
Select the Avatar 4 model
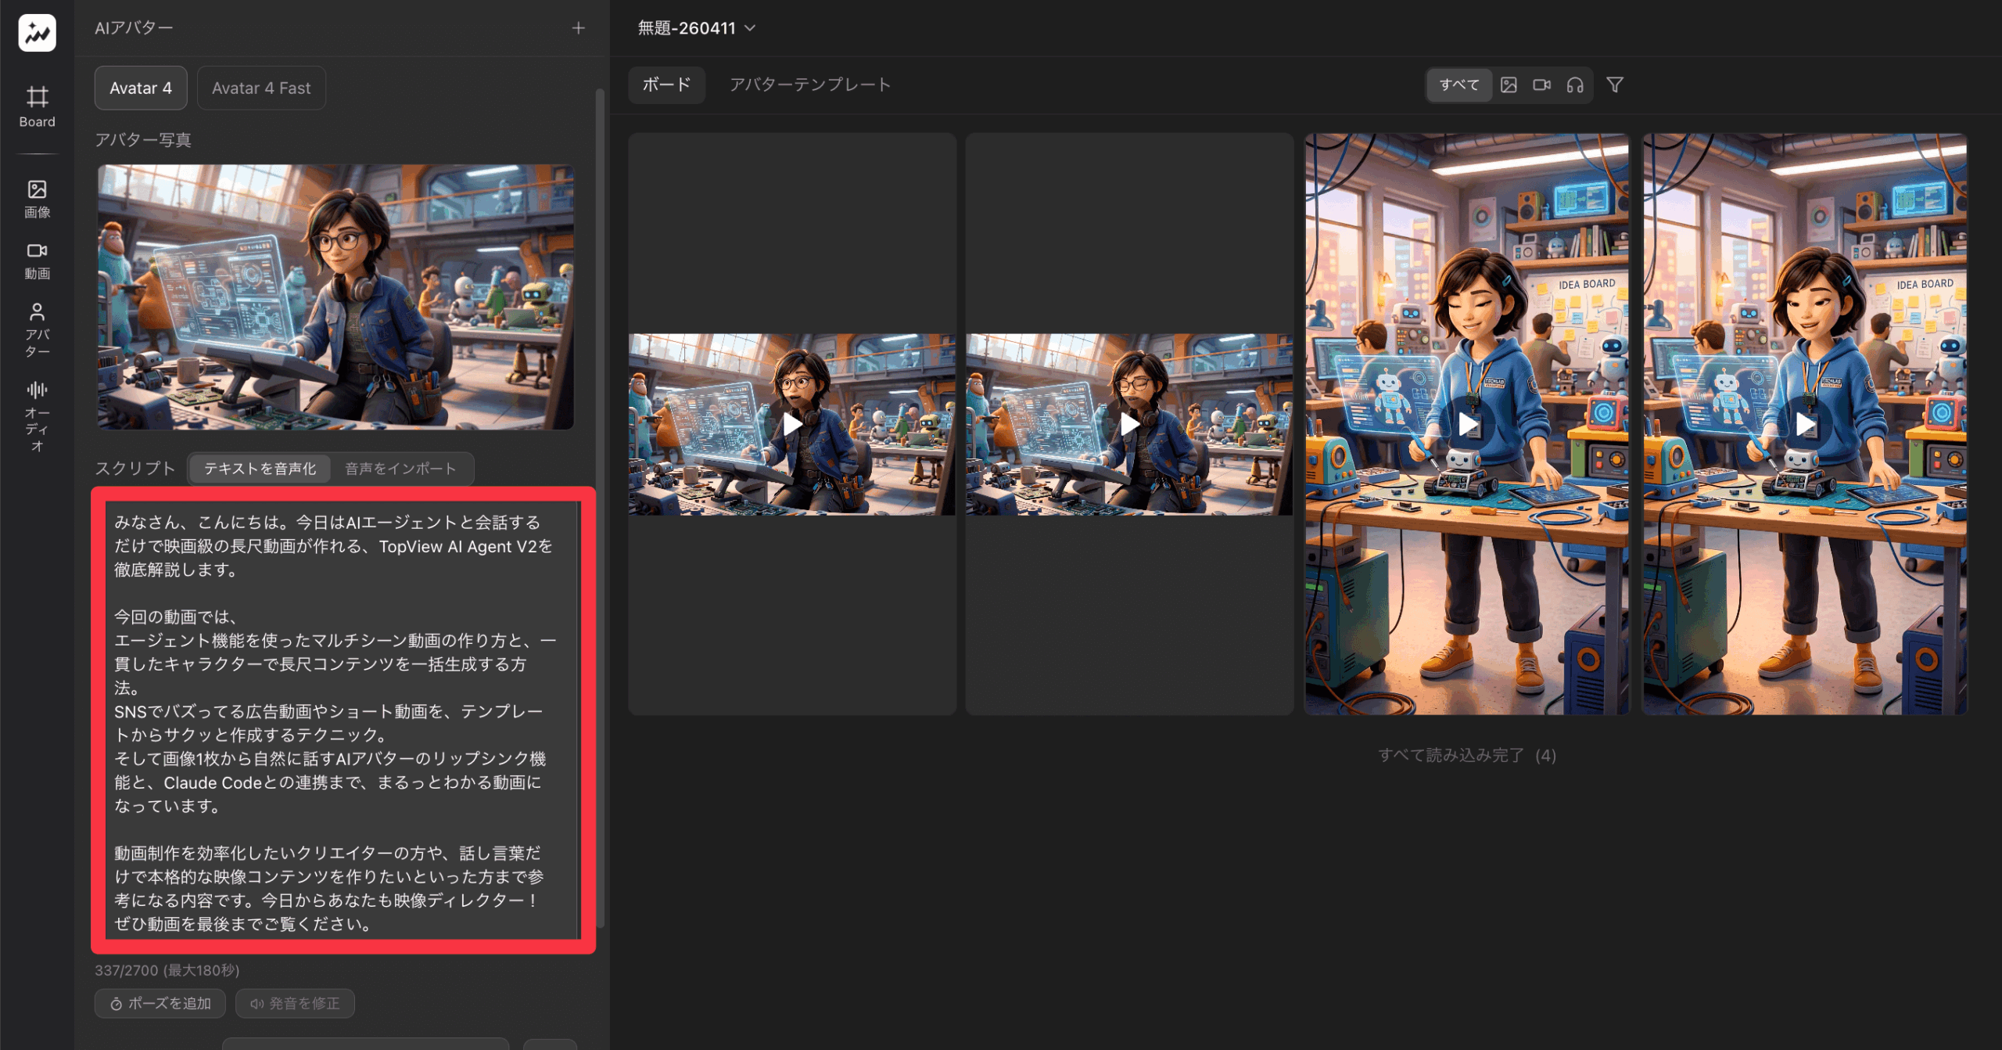pyautogui.click(x=141, y=88)
